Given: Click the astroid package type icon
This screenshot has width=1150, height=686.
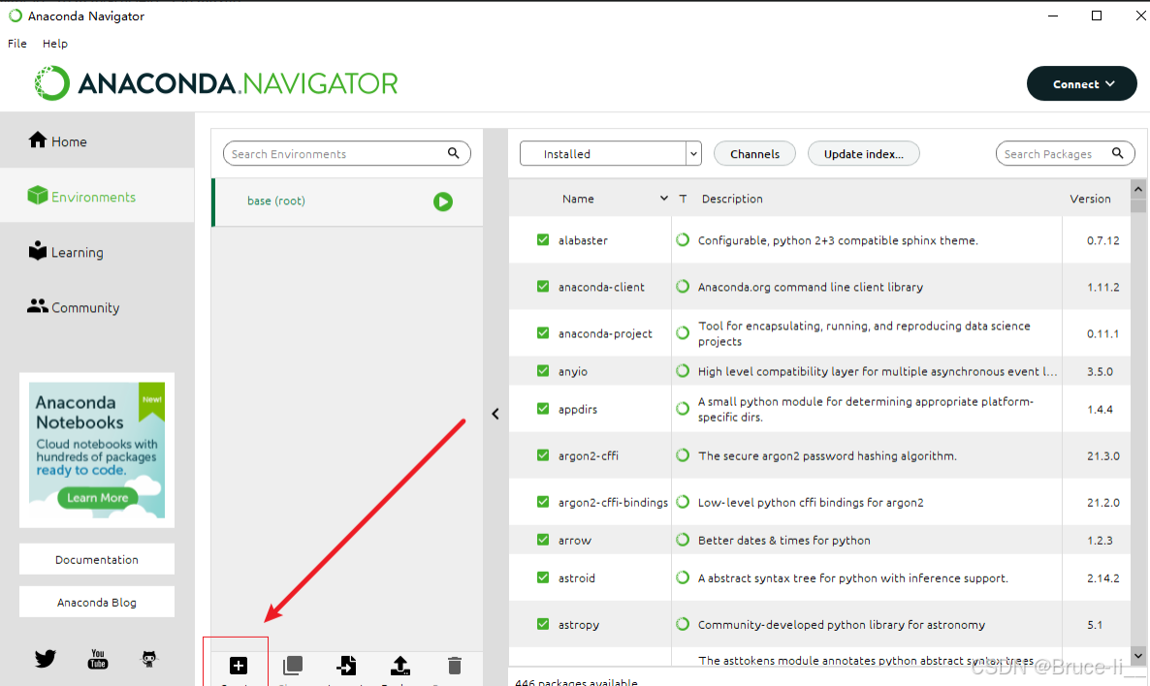Looking at the screenshot, I should tap(683, 577).
